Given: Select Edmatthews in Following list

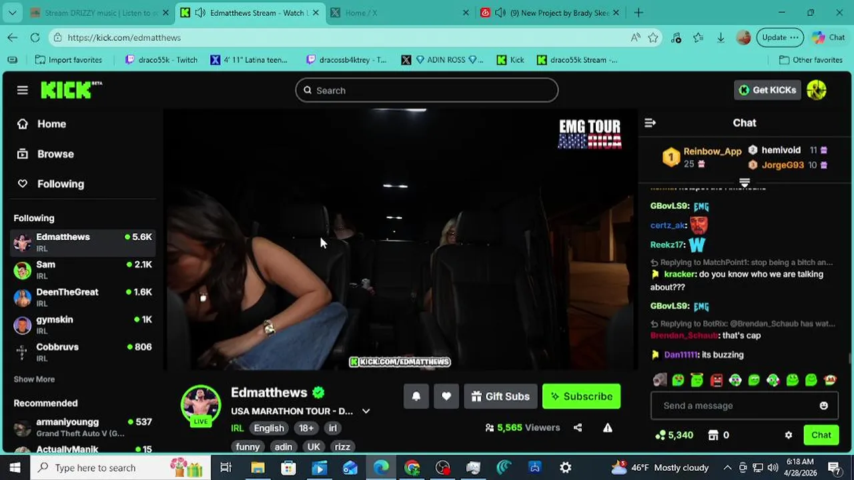Looking at the screenshot, I should coord(83,242).
